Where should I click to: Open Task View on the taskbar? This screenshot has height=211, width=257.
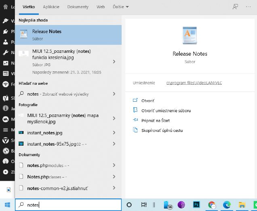point(144,205)
